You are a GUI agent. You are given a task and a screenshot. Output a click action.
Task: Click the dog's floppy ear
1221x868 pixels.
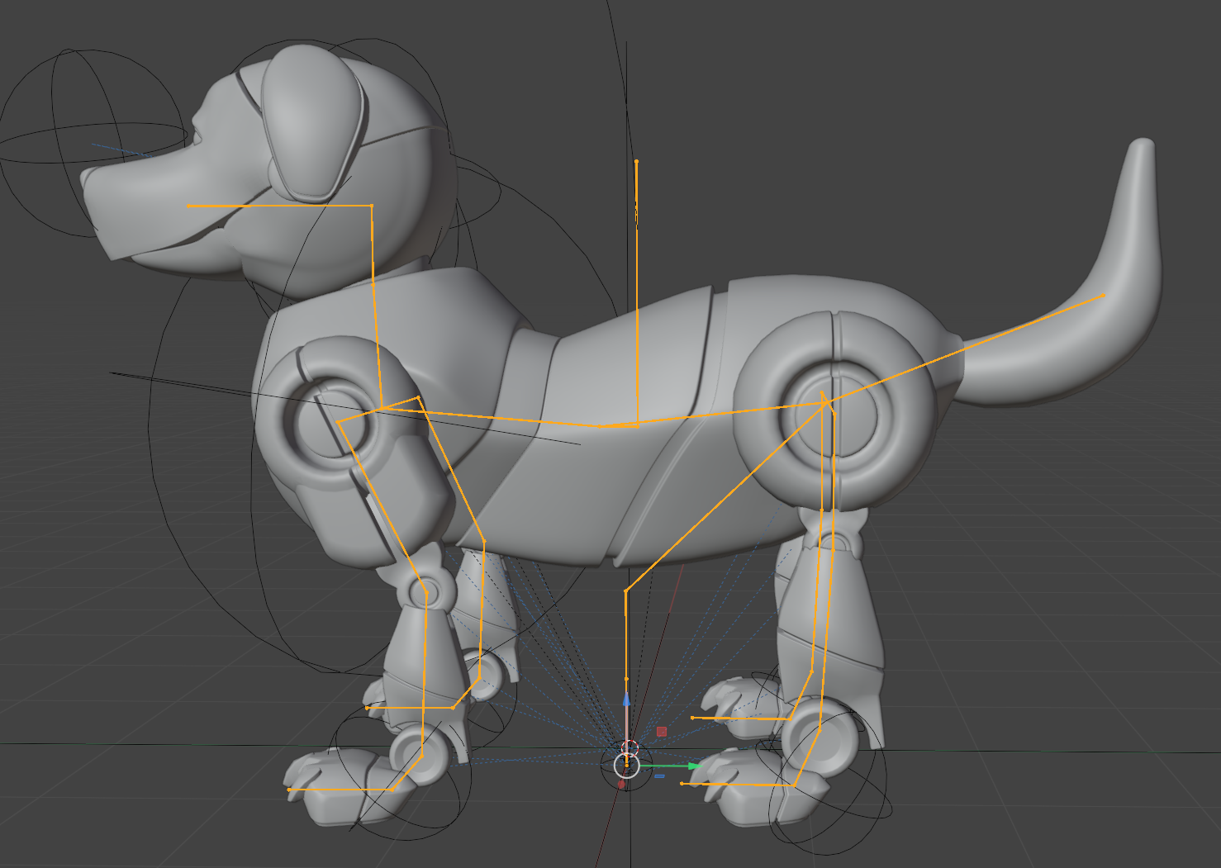click(312, 124)
